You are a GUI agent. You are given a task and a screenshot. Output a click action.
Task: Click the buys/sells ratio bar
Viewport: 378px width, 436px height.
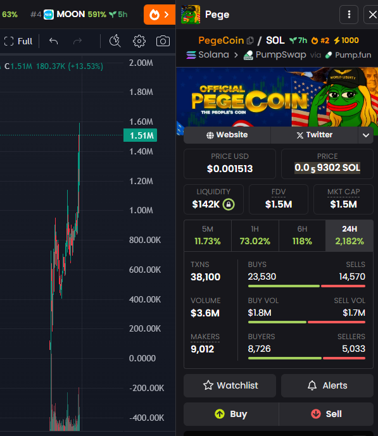(306, 286)
